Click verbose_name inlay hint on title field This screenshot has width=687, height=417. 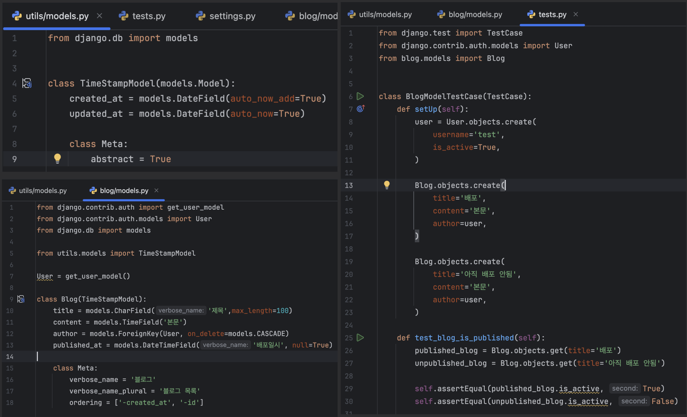pyautogui.click(x=181, y=311)
